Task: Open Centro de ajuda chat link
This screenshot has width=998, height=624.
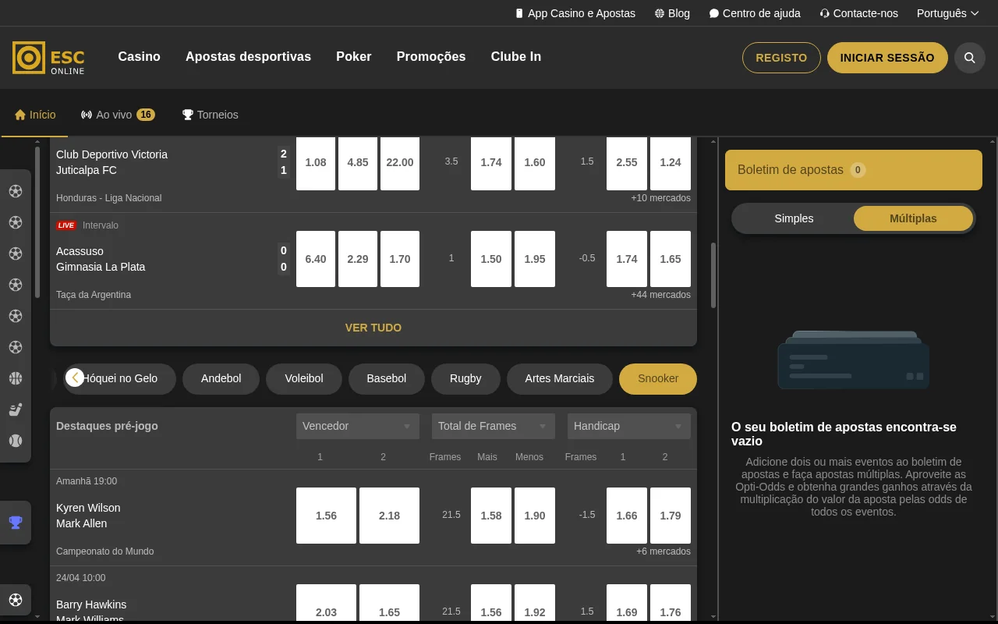Action: (755, 13)
